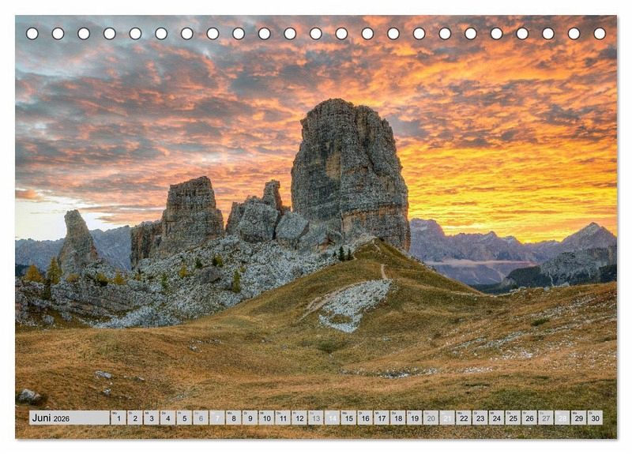Image resolution: width=632 pixels, height=454 pixels.
Task: Select the greyed Saturday 13 cell
Action: 316,418
